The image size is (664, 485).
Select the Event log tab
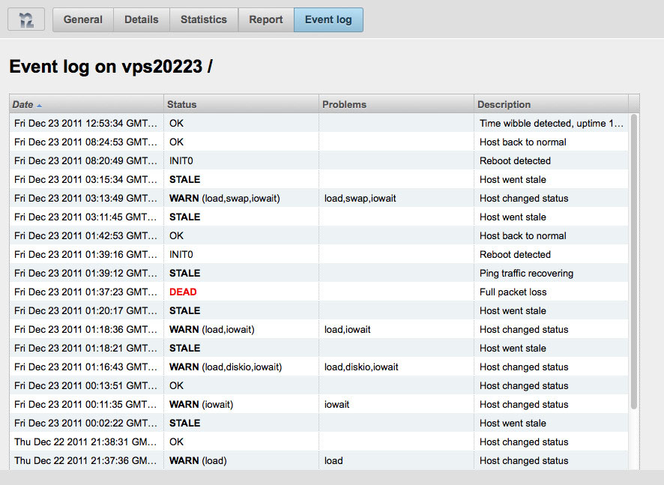(328, 20)
